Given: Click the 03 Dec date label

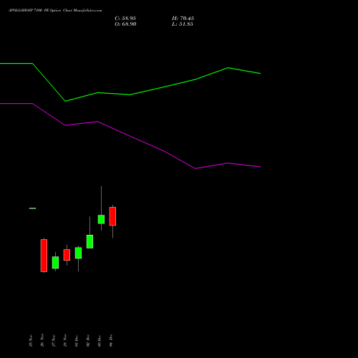Looking at the screenshot, I should click(x=100, y=341).
